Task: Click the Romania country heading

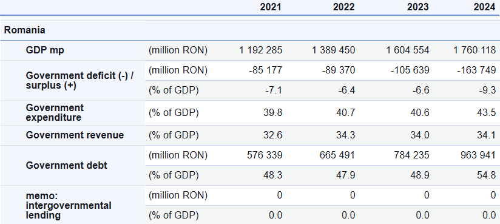Action: (x=24, y=30)
